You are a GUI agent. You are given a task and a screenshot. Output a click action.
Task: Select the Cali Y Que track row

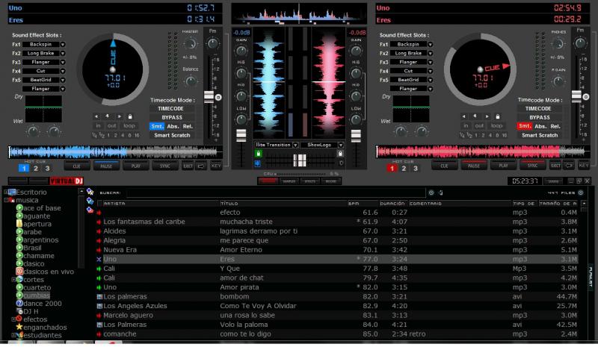[x=337, y=269]
